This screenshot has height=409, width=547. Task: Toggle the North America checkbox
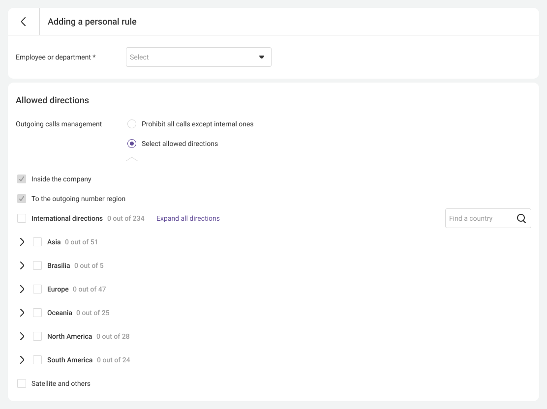(37, 336)
